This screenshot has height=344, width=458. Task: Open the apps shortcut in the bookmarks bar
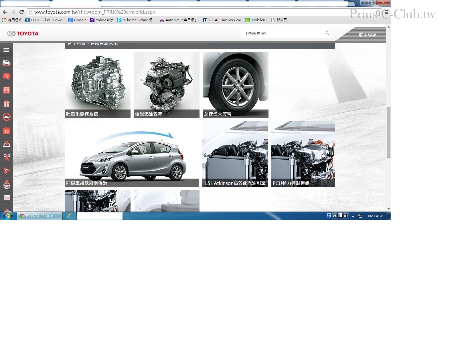12,20
